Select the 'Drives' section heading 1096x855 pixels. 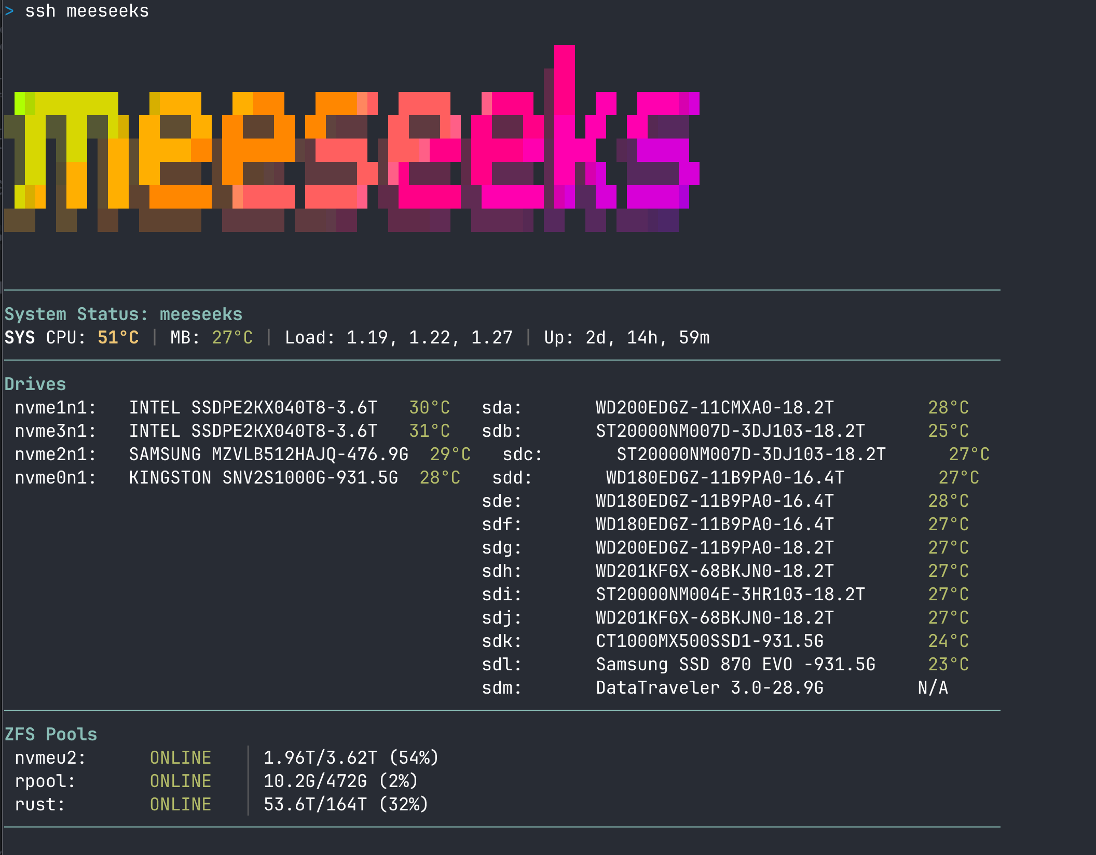(x=35, y=384)
